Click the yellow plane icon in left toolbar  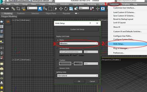[x=2, y=64]
